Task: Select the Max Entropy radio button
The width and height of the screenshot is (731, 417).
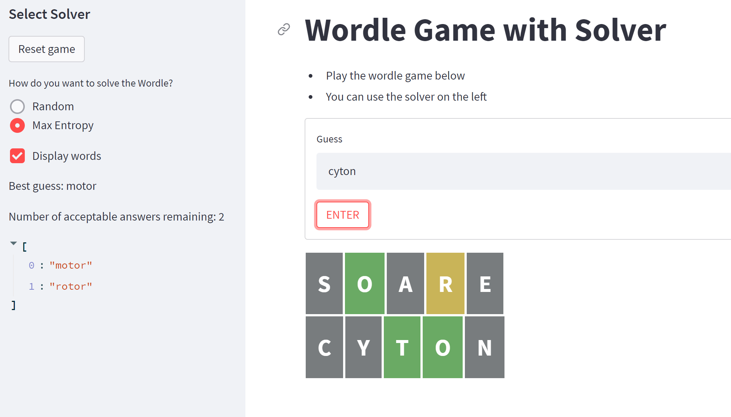Action: tap(17, 125)
